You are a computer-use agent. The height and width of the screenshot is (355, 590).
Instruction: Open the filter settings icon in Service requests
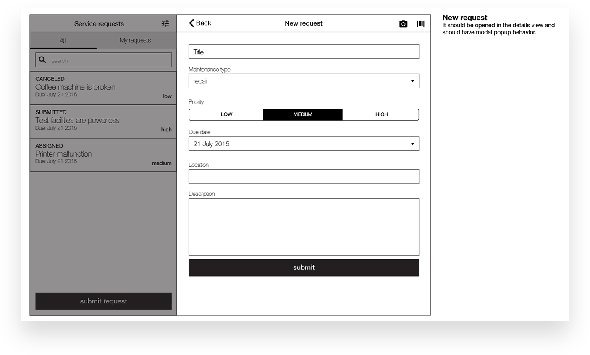(165, 23)
